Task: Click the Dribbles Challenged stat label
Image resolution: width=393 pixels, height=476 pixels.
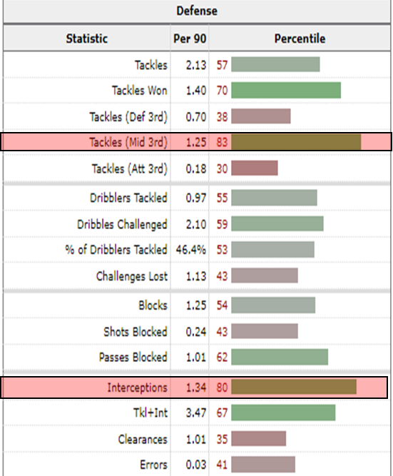Action: 122,224
